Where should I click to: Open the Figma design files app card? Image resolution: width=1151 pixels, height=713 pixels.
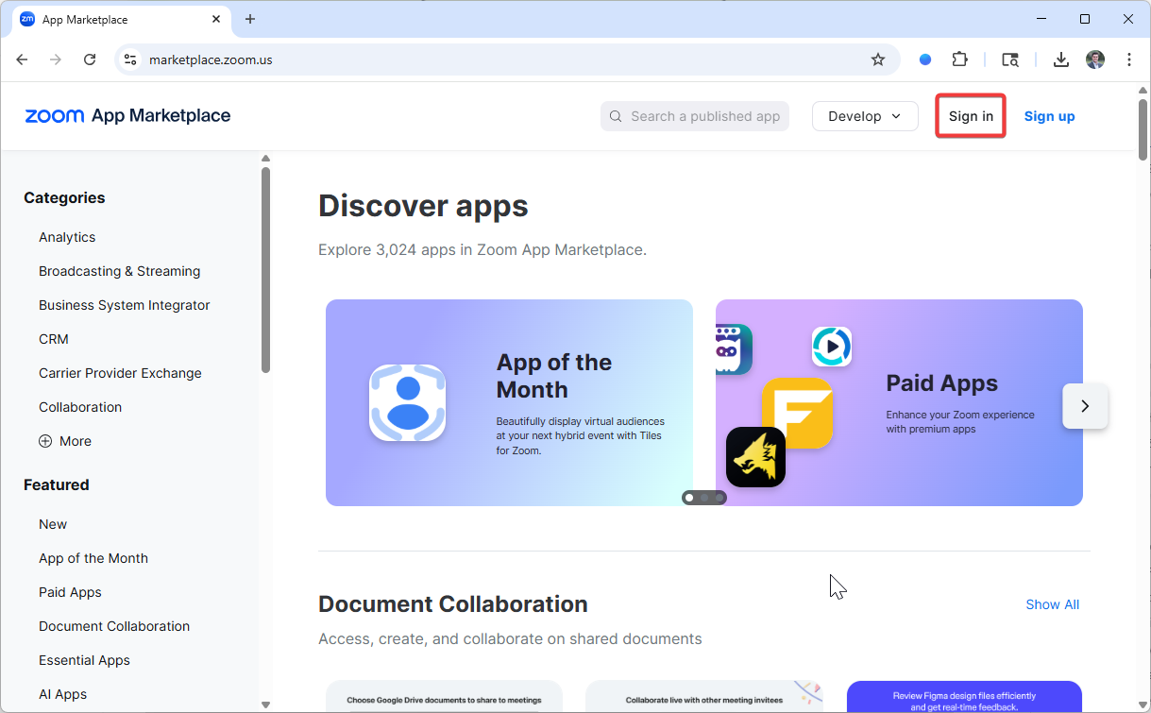[x=964, y=697]
